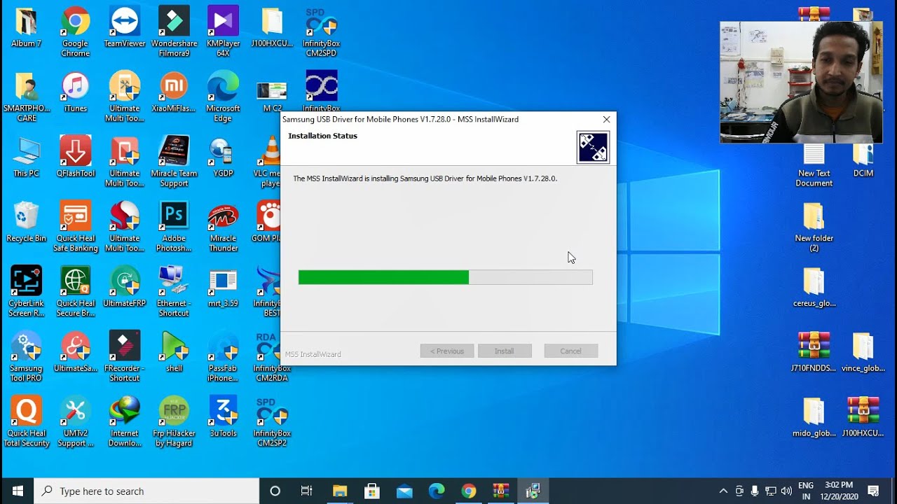Viewport: 897px width, 504px height.
Task: Select PassFab iPhone desktop shortcut
Action: pos(223,357)
